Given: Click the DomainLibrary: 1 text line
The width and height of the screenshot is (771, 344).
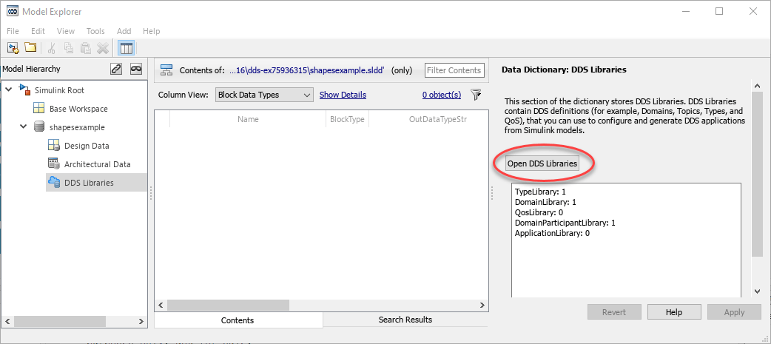Looking at the screenshot, I should point(545,202).
